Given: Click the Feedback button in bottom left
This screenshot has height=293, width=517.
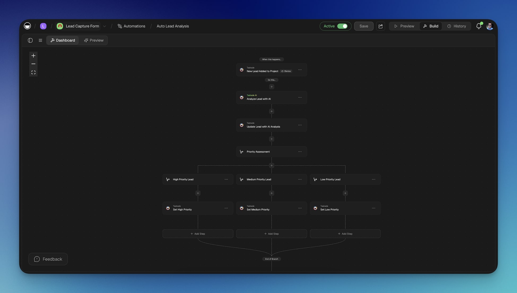Looking at the screenshot, I should [48, 259].
